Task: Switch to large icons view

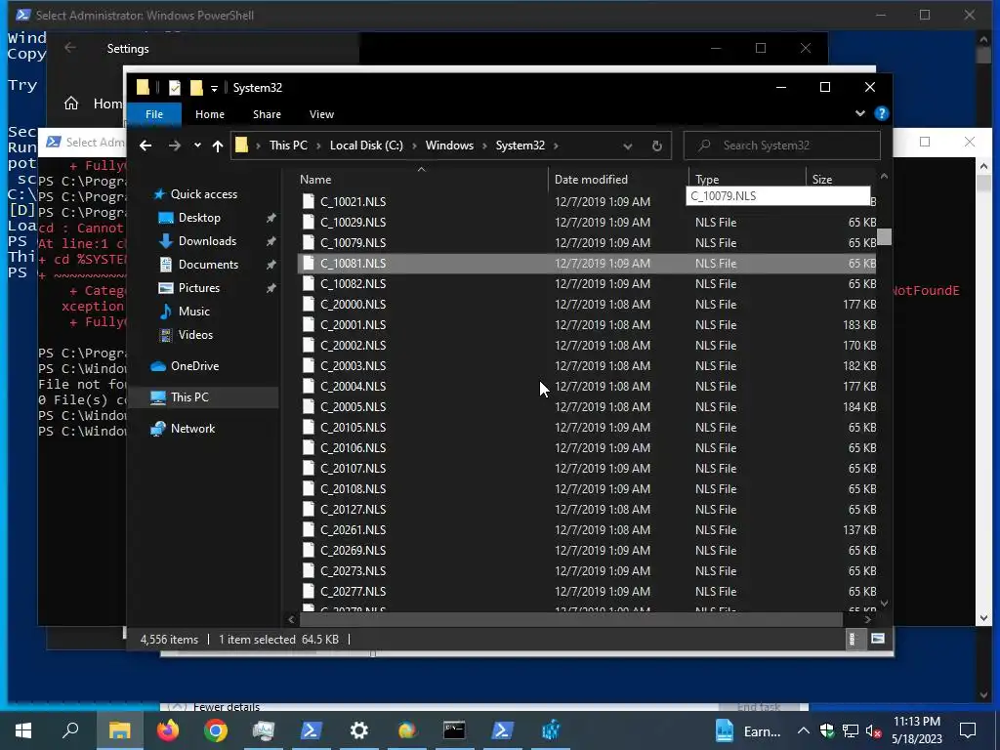Action: 878,639
